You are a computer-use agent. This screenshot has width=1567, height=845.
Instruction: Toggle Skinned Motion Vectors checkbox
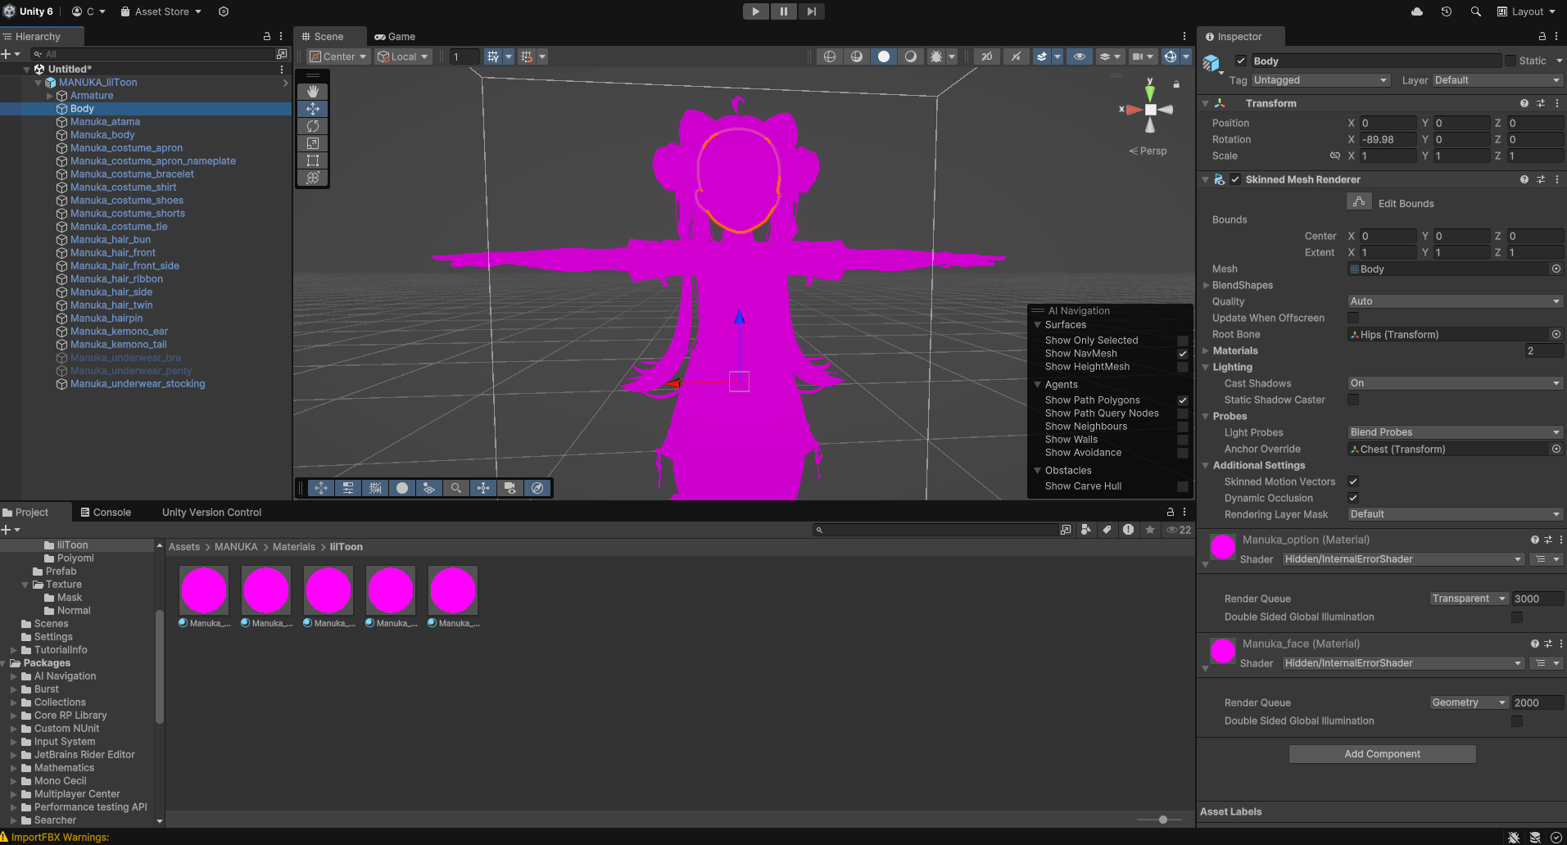pyautogui.click(x=1353, y=481)
